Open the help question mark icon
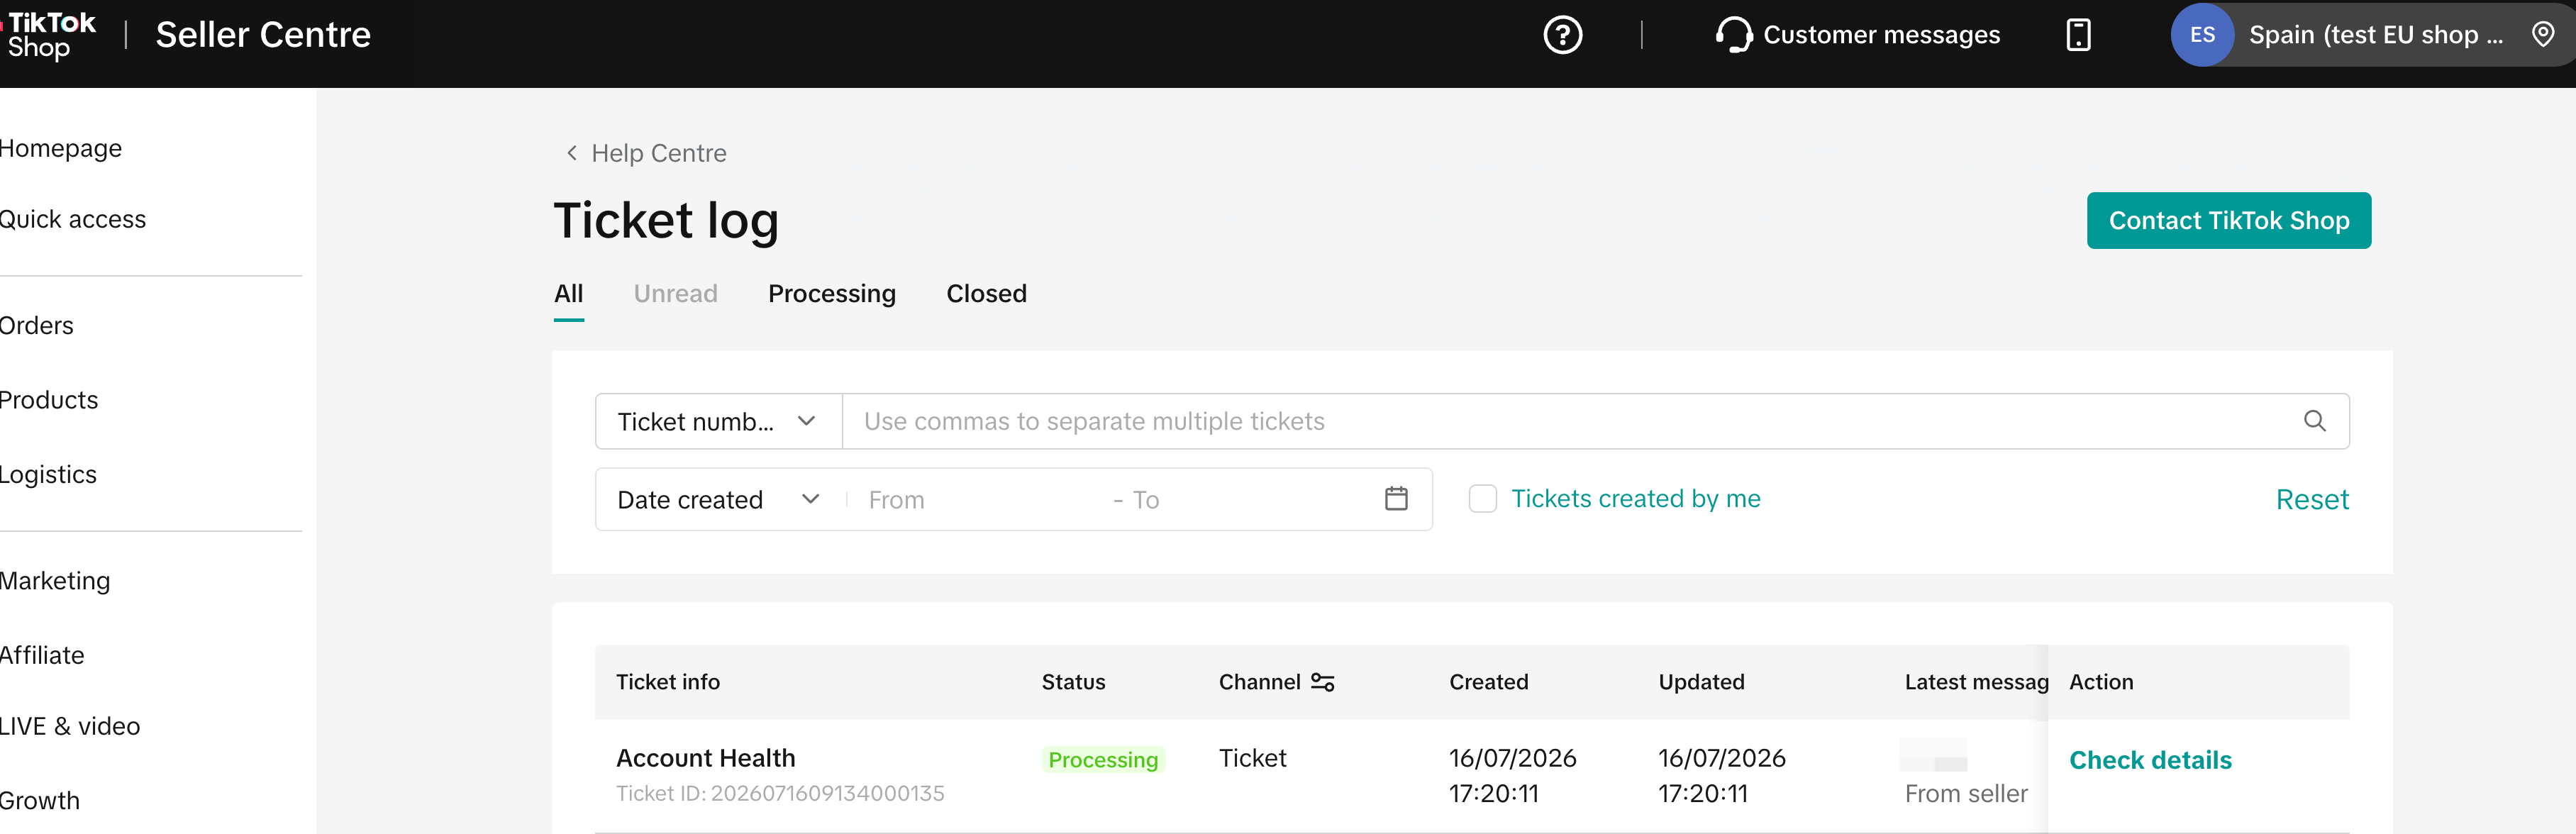2576x834 pixels. [x=1562, y=35]
